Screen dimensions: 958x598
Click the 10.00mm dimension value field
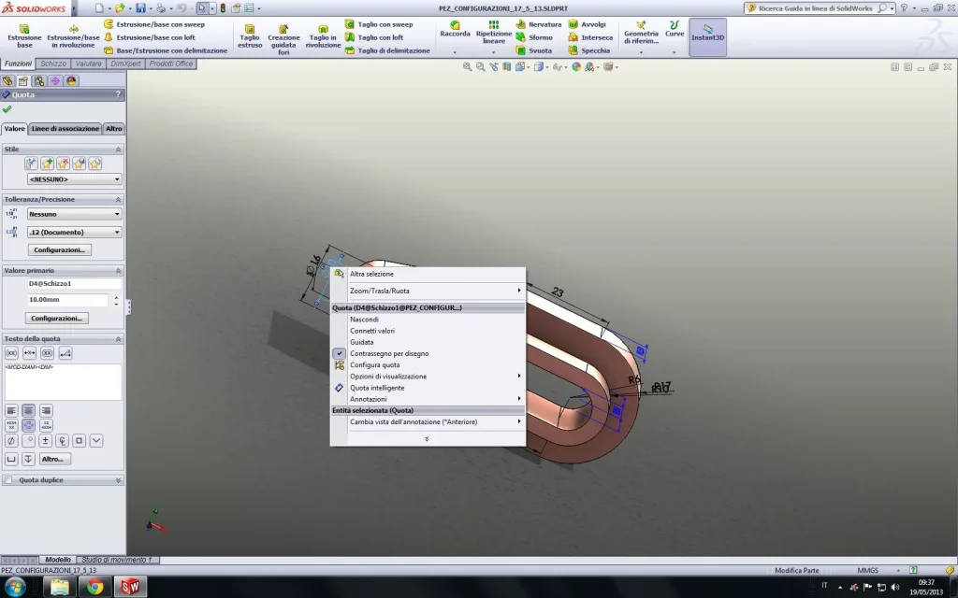[67, 300]
